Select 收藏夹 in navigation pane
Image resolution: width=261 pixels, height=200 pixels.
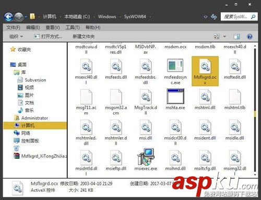click(x=20, y=50)
